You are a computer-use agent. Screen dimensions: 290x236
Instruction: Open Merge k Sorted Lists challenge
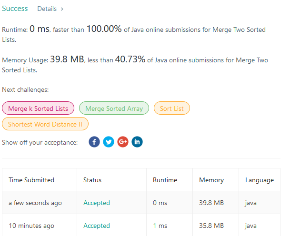click(x=38, y=108)
